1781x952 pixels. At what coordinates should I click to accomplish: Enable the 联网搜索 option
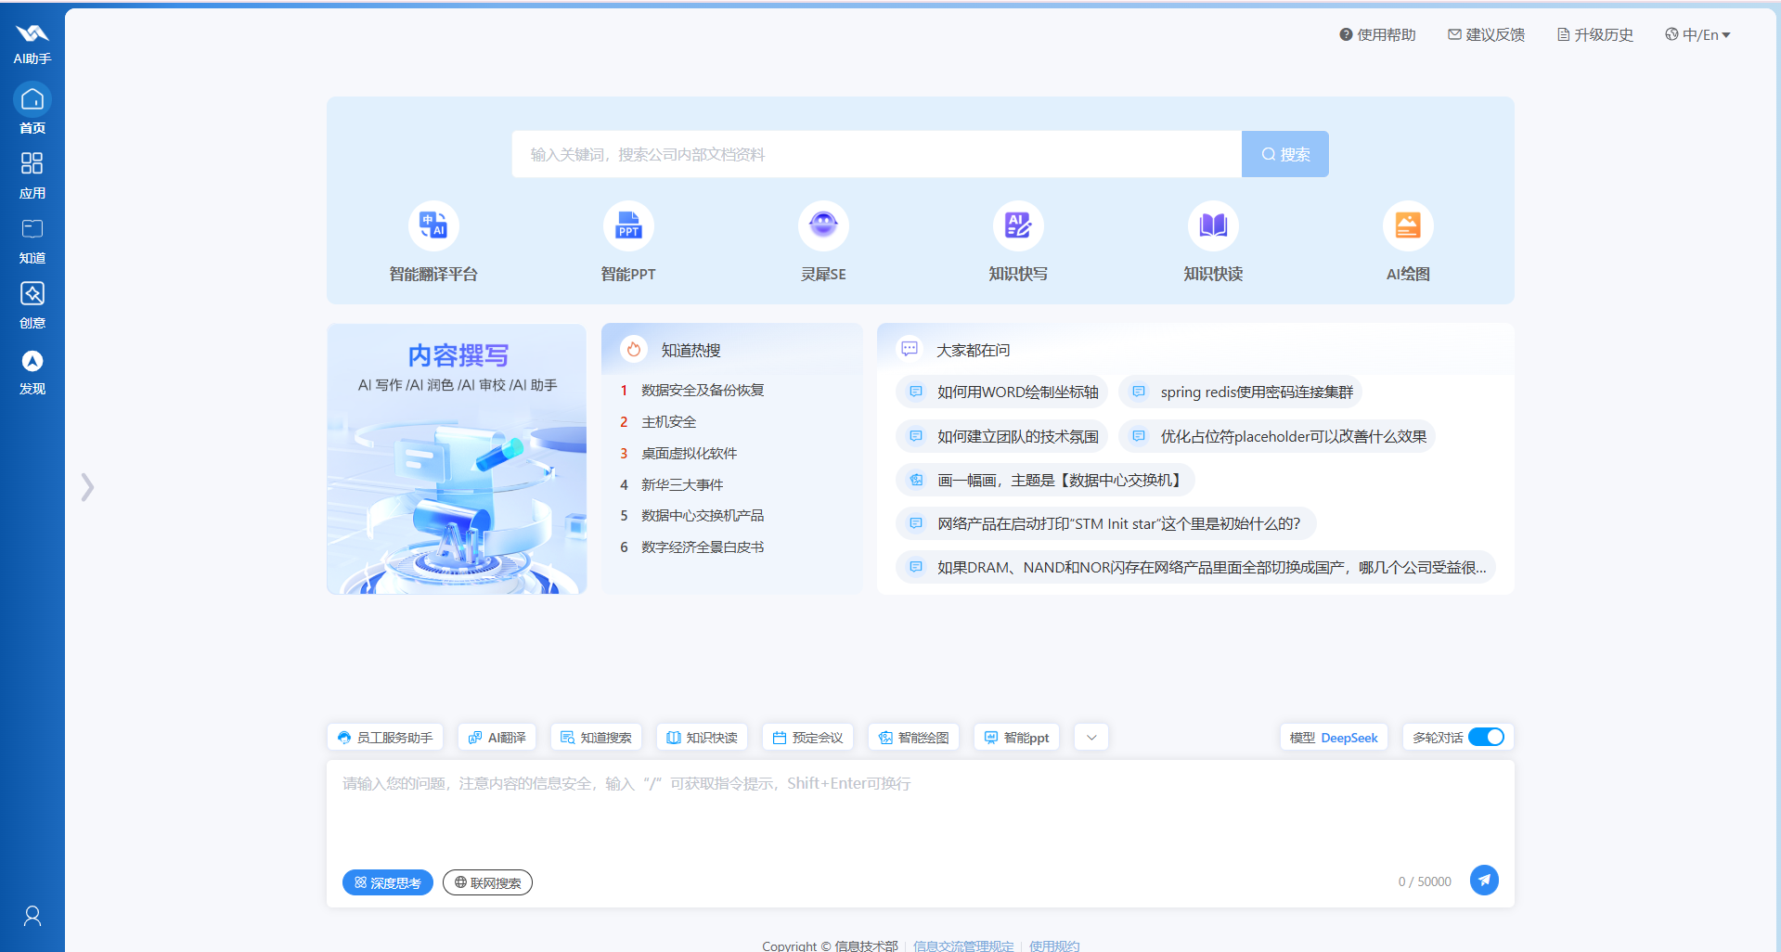[487, 882]
